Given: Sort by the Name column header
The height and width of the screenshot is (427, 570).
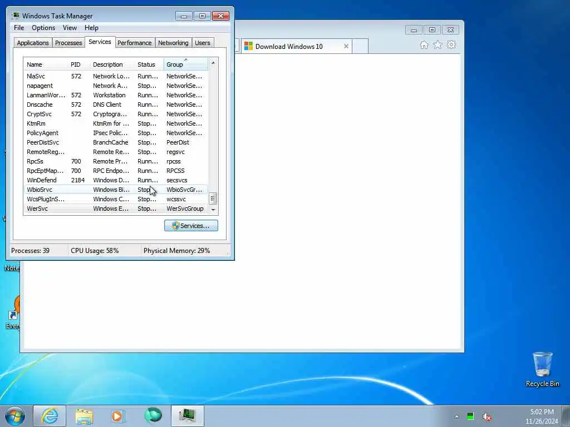Looking at the screenshot, I should point(46,64).
